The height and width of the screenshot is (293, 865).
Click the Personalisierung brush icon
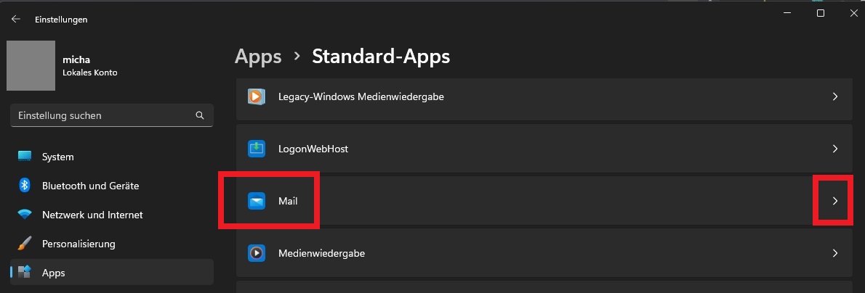click(x=25, y=244)
